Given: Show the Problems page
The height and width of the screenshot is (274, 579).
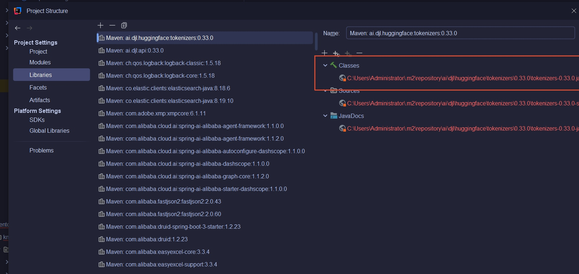Looking at the screenshot, I should (41, 150).
